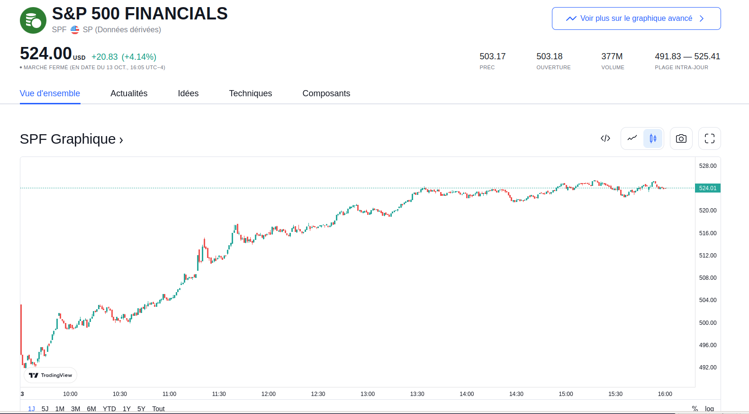Screen dimensions: 749x414
Task: Toggle log scale on the chart
Action: click(709, 408)
